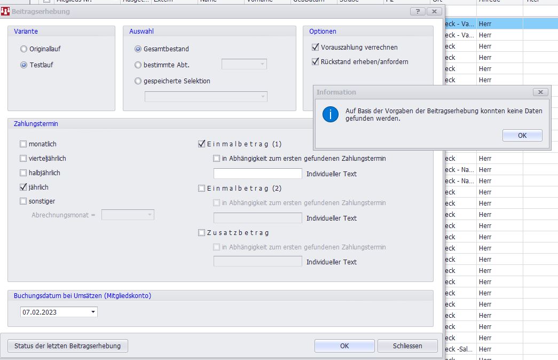Click the Beitragserhebung app icon in title bar

(6, 11)
